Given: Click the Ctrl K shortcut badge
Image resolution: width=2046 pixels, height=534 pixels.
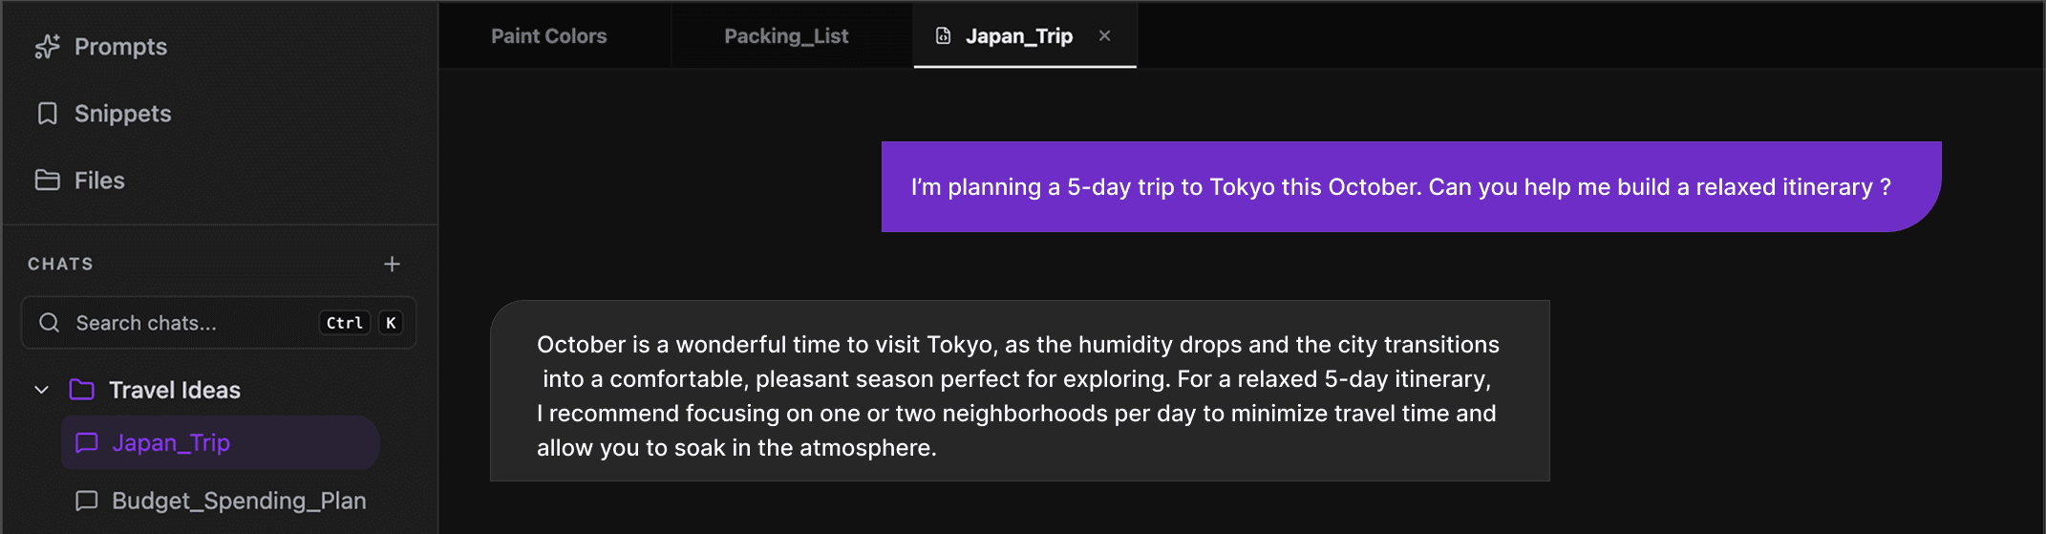Looking at the screenshot, I should [x=361, y=323].
